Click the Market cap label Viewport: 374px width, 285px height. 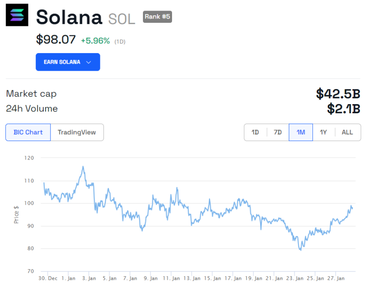[31, 94]
